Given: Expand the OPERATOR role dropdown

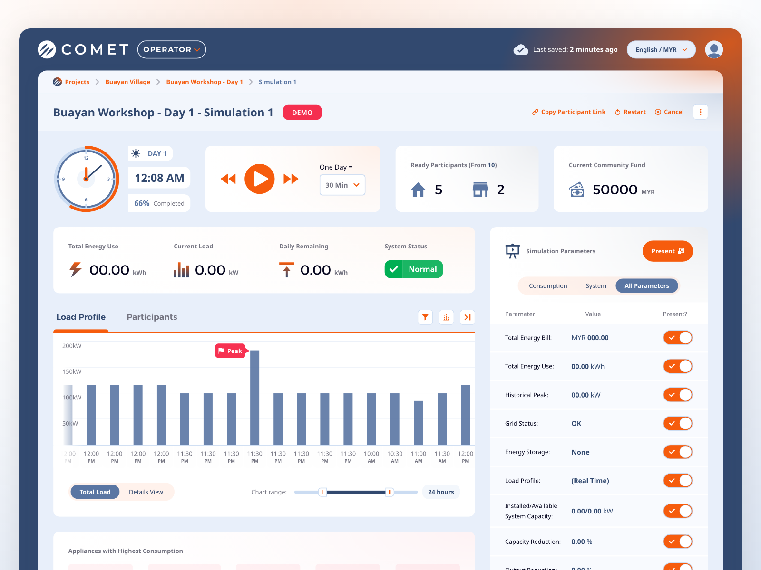Looking at the screenshot, I should [172, 49].
